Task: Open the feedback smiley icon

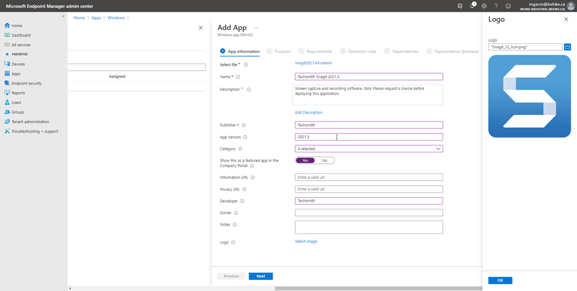Action: (508, 6)
